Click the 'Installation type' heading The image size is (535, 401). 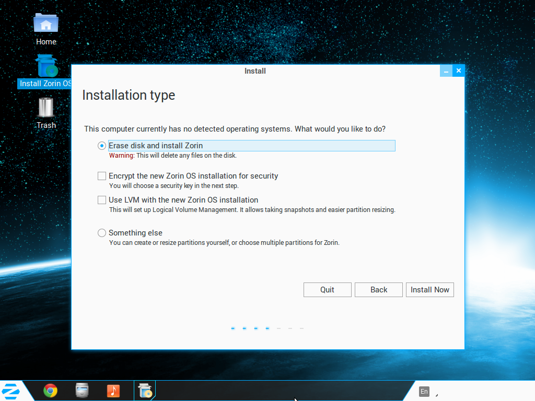click(x=129, y=95)
